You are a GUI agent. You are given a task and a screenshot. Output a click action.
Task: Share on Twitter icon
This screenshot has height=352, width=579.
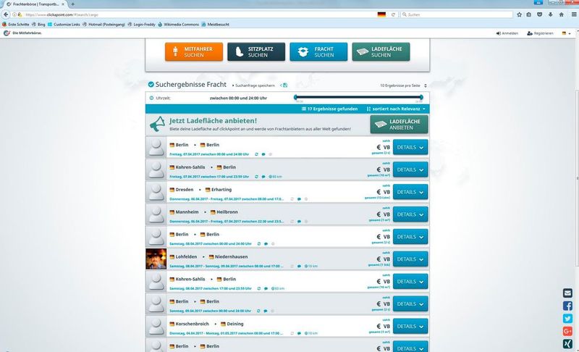tap(567, 319)
